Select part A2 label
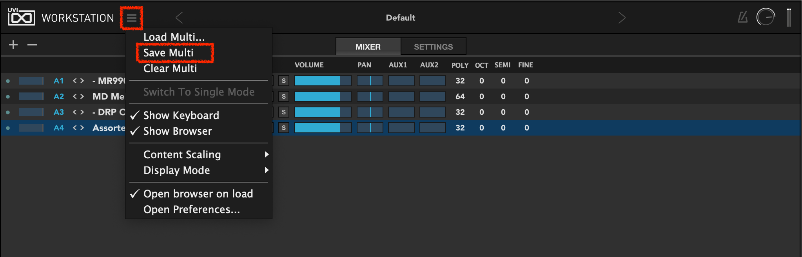Viewport: 802px width, 257px height. pyautogui.click(x=59, y=96)
